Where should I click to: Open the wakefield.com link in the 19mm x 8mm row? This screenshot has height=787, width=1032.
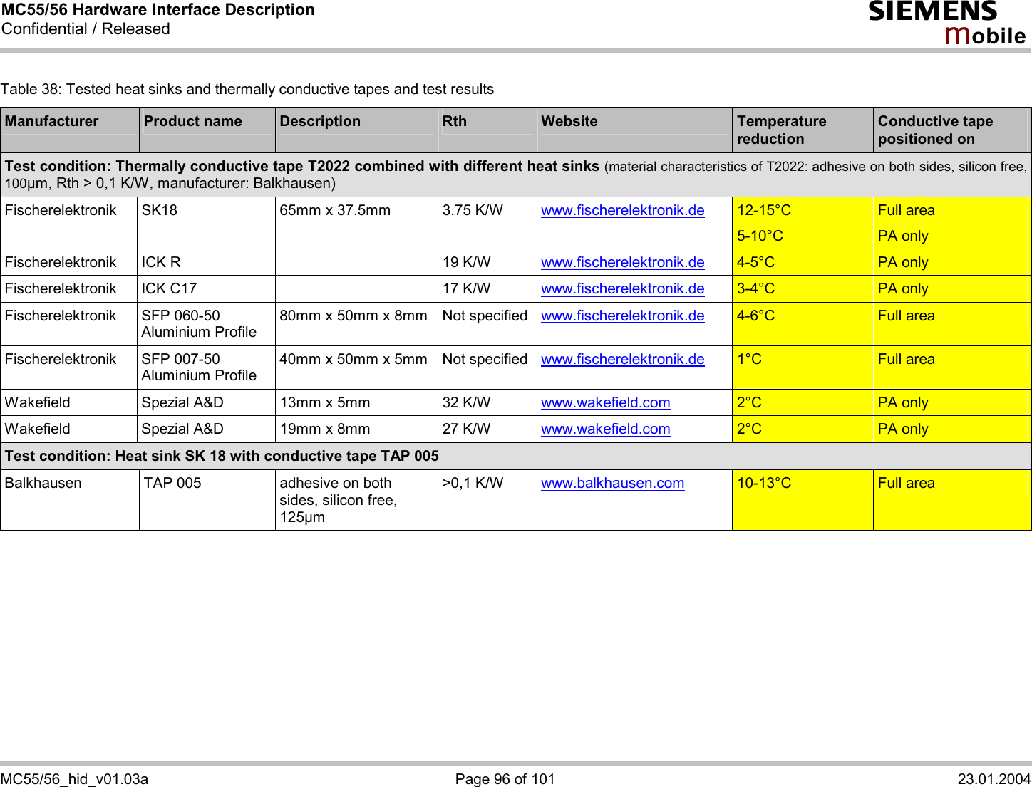605,429
